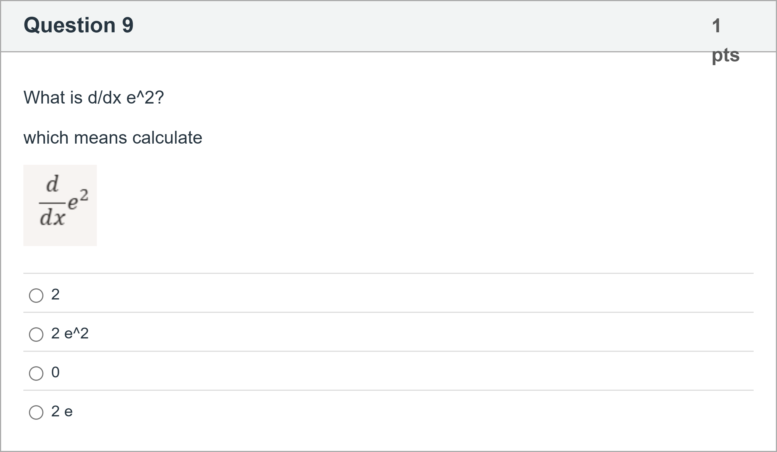Choose the radio button beside 2 e^2
Image resolution: width=777 pixels, height=452 pixels.
(x=36, y=334)
